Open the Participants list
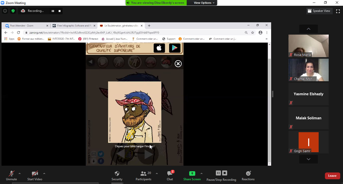Screen dimensions: 343x184 pyautogui.click(x=143, y=175)
